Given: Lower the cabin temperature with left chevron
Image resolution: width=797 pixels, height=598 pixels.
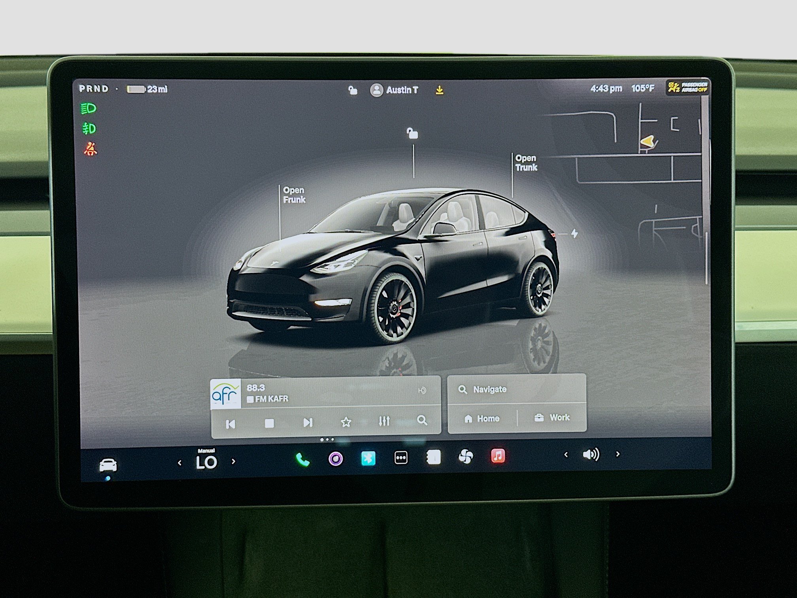Looking at the screenshot, I should coord(179,462).
